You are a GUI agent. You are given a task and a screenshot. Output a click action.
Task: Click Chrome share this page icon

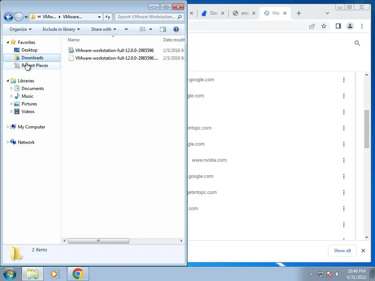312,26
